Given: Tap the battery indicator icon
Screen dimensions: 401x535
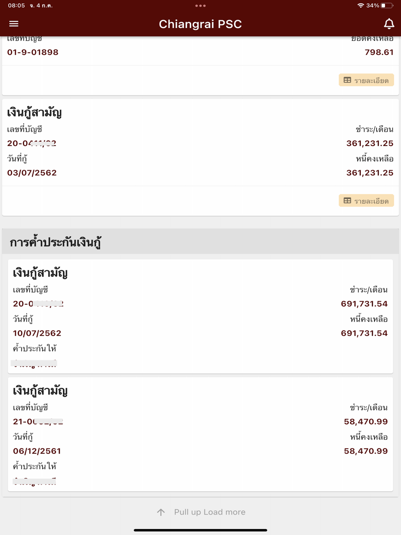Looking at the screenshot, I should [387, 6].
